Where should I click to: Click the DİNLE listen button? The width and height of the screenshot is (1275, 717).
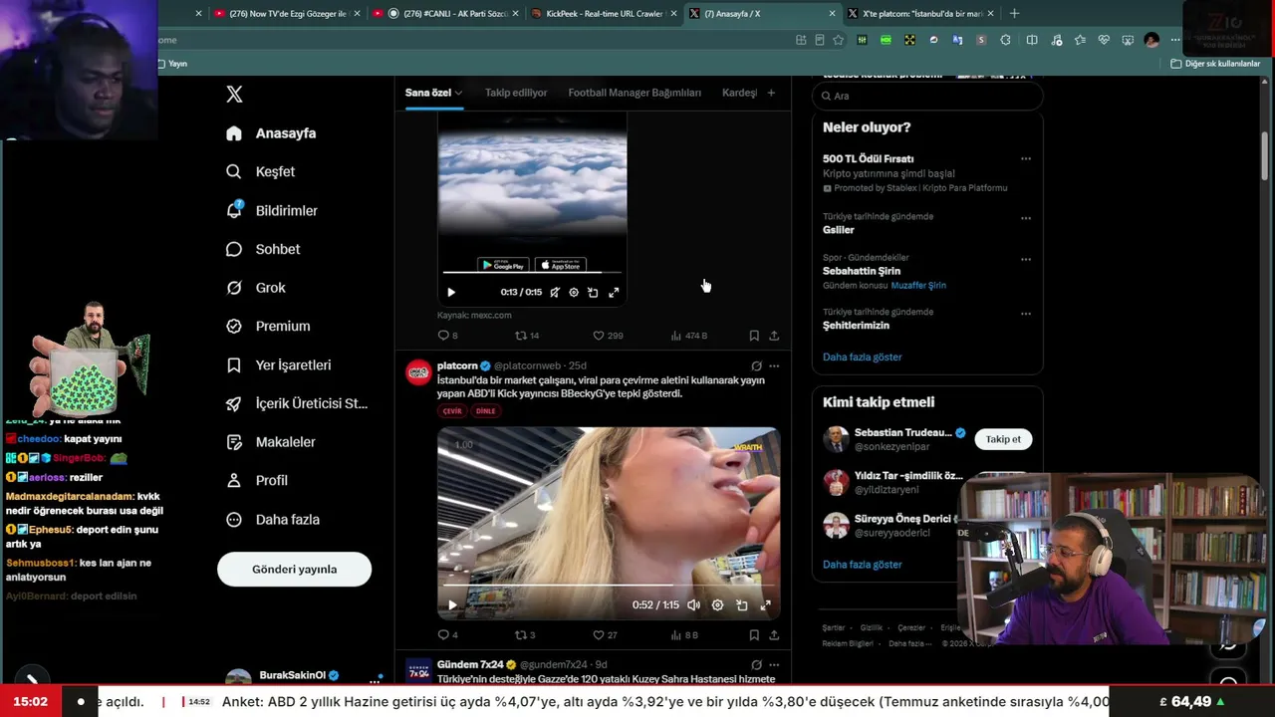486,411
